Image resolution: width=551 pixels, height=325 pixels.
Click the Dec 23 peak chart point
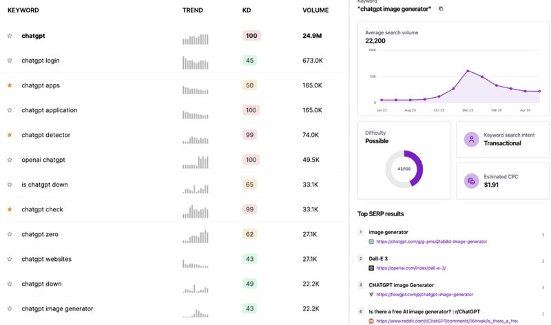468,71
